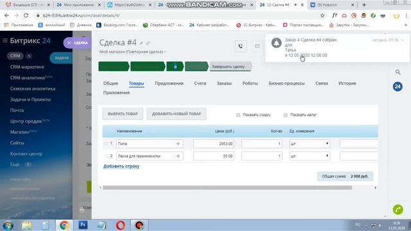Click the email envelope icon in deal header
Viewport: 411px width, 231px height.
click(257, 46)
